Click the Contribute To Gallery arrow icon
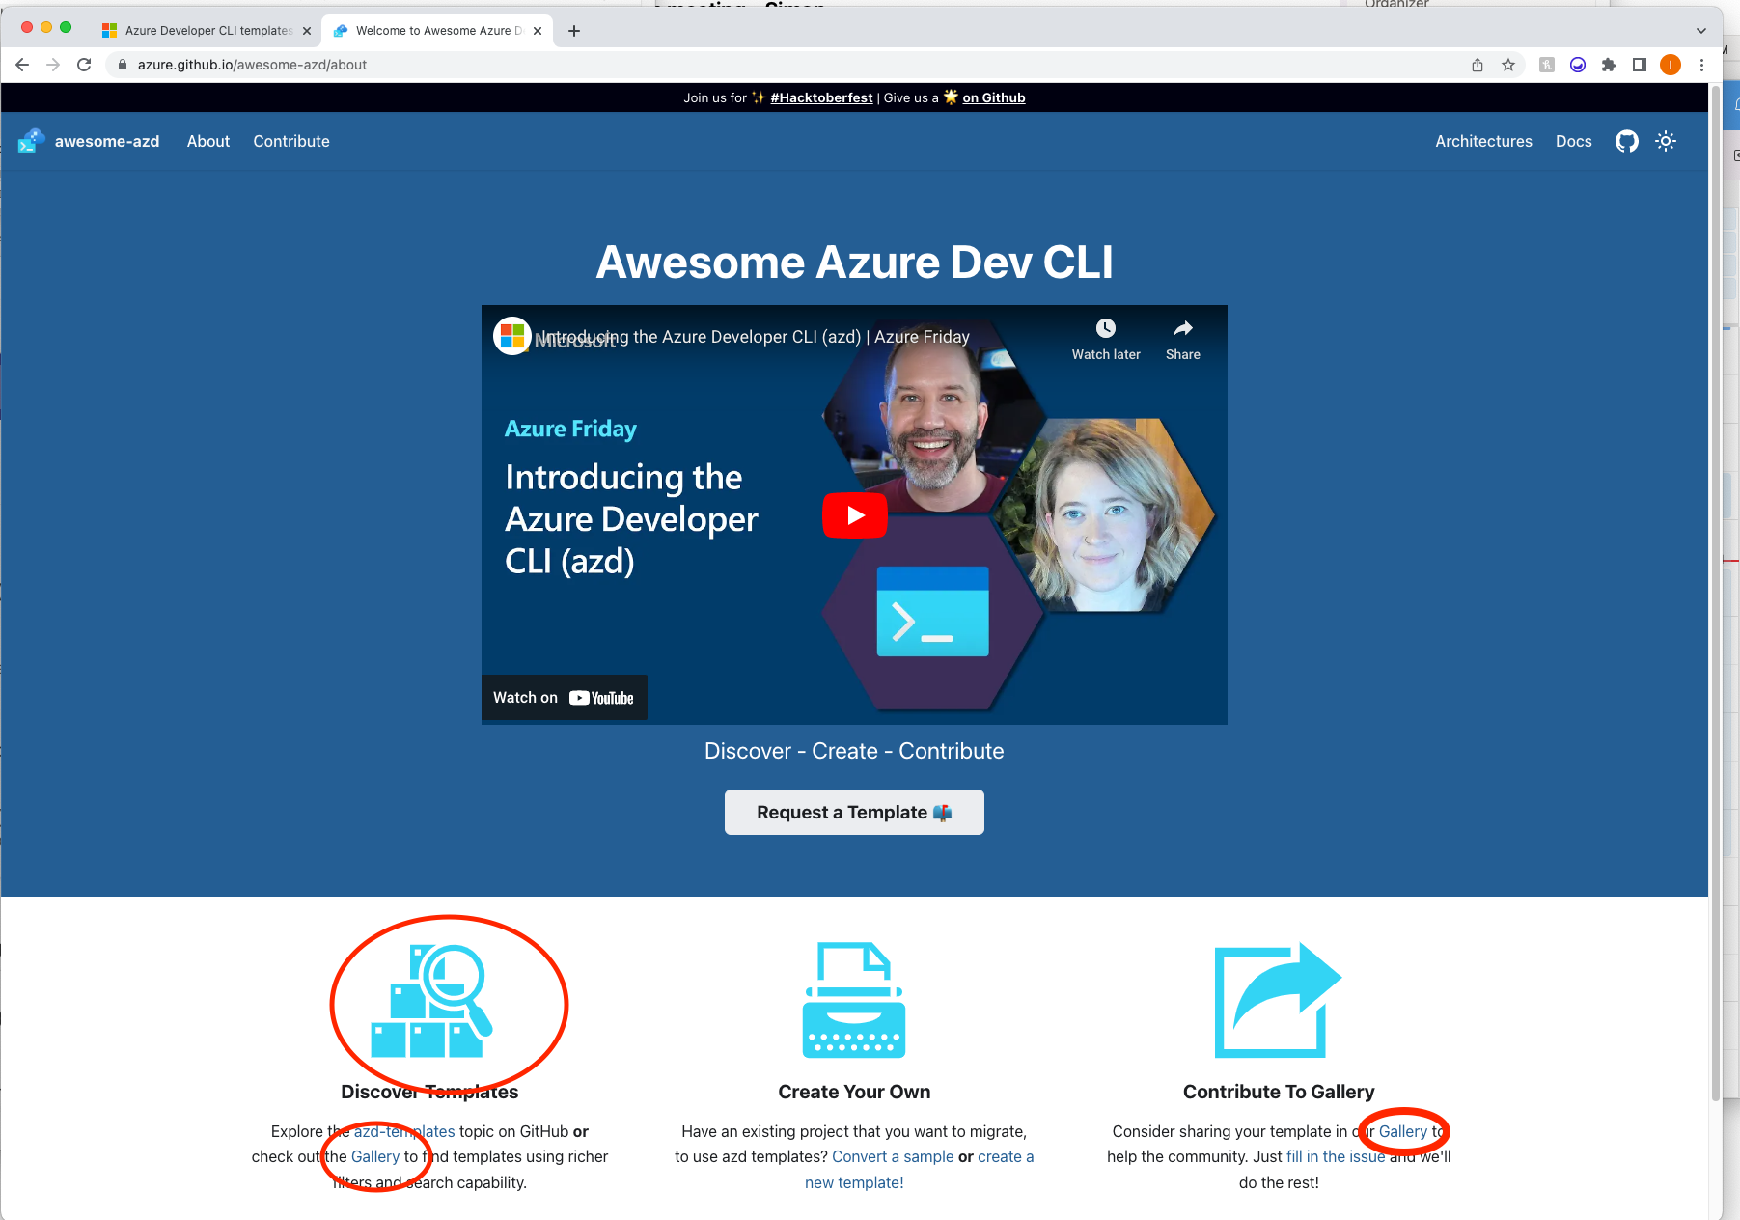1740x1220 pixels. [1278, 1001]
